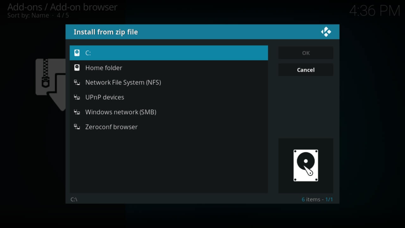Click the C:\ path label at bottom
The height and width of the screenshot is (228, 405).
(74, 199)
